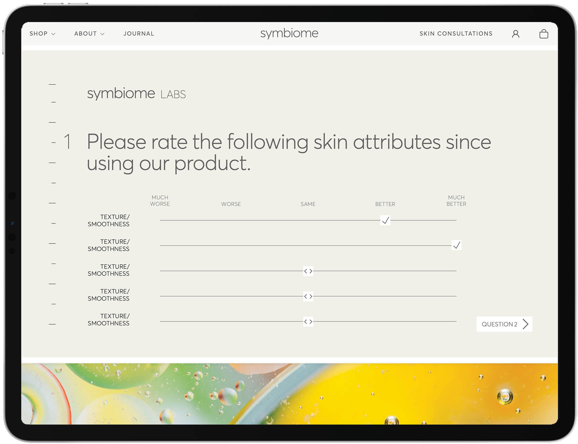The height and width of the screenshot is (444, 578).
Task: Expand the SHOP dropdown menu
Action: pos(42,34)
